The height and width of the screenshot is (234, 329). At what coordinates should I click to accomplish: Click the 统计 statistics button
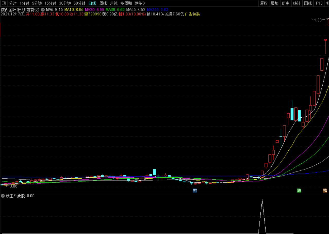pos(297,3)
